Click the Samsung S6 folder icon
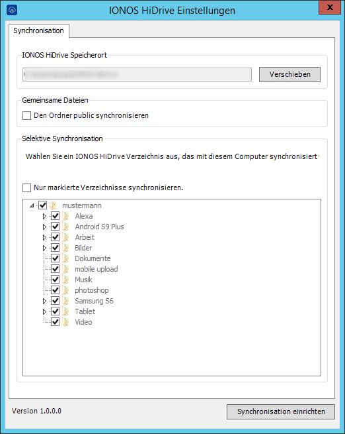The width and height of the screenshot is (345, 434). (x=66, y=301)
